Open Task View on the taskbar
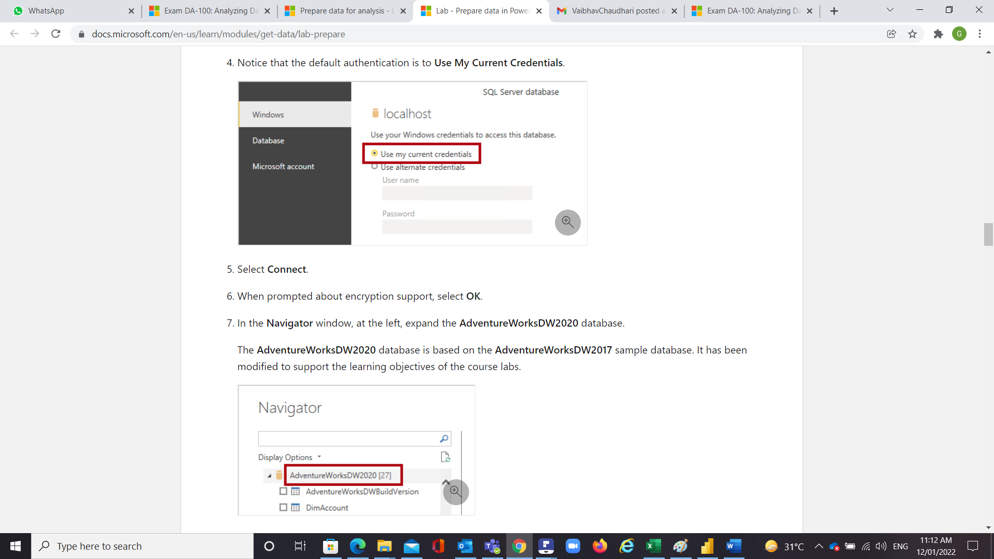This screenshot has width=994, height=559. [x=300, y=546]
